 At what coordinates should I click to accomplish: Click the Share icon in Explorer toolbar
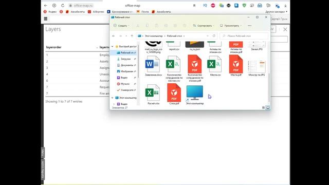tap(175, 26)
